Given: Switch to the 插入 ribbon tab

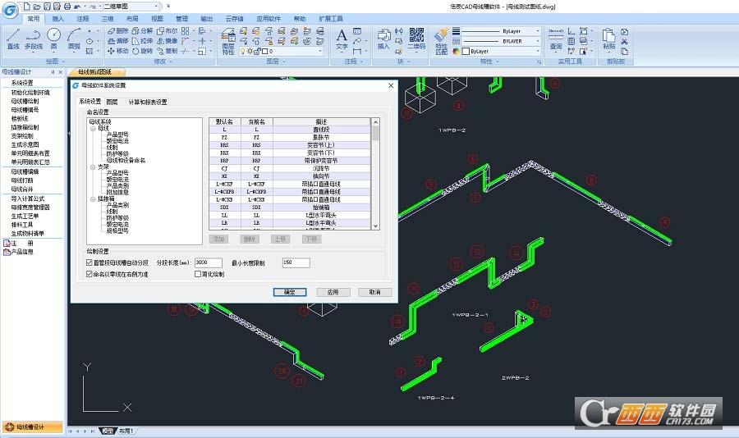Looking at the screenshot, I should coord(57,19).
